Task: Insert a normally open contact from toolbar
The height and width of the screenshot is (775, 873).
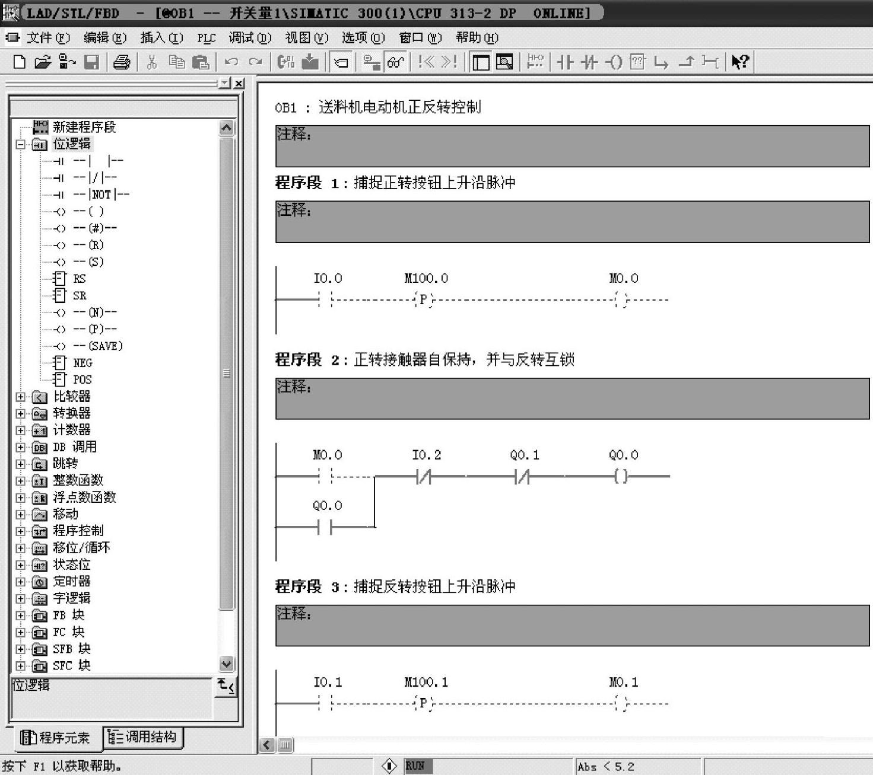Action: pyautogui.click(x=565, y=62)
